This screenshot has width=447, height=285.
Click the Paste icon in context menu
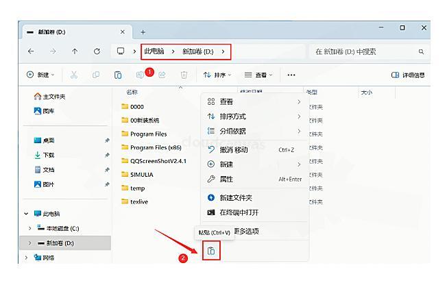click(x=211, y=251)
